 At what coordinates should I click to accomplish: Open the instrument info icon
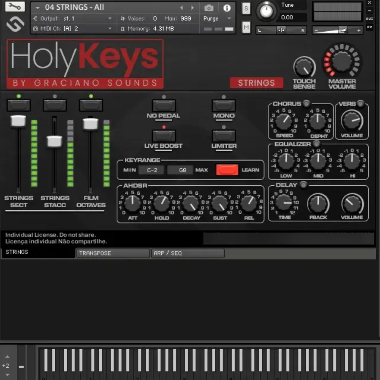pos(227,8)
